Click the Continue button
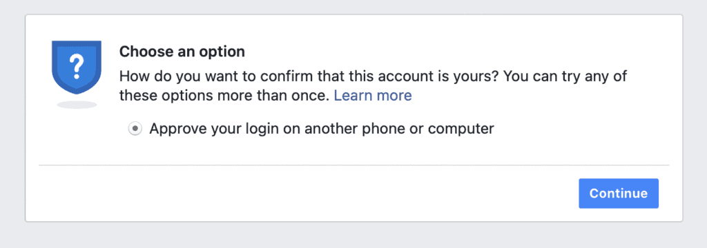 (619, 194)
